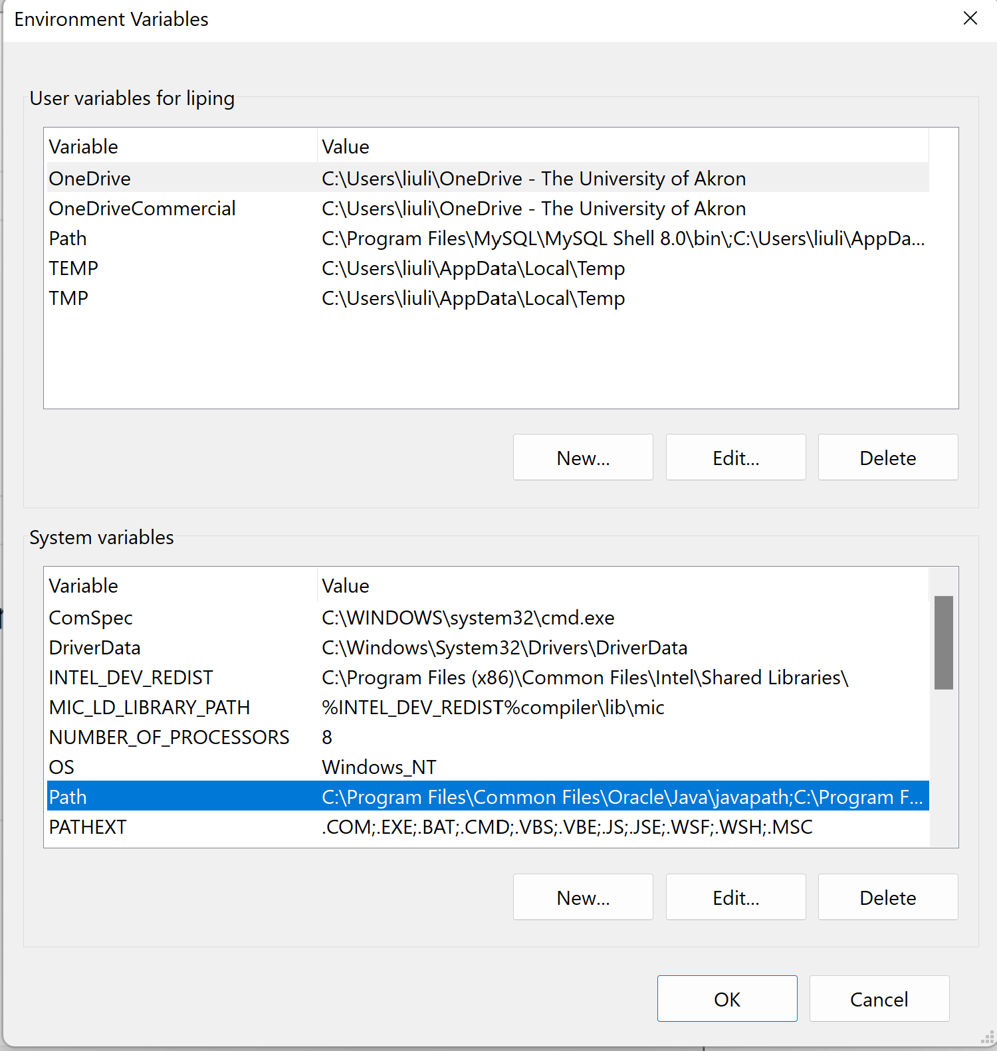Click Delete button under user variables

coord(888,457)
